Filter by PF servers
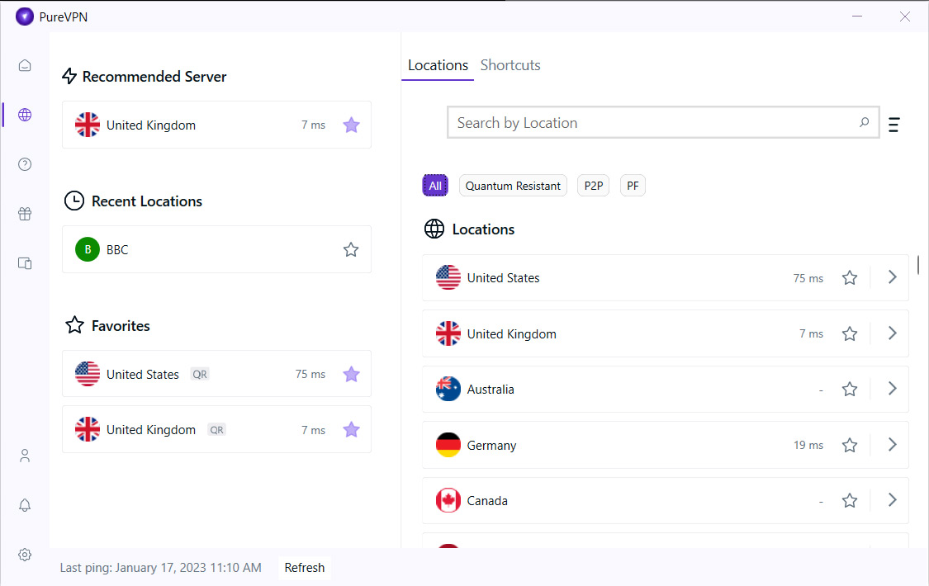Viewport: 929px width, 586px height. [633, 186]
